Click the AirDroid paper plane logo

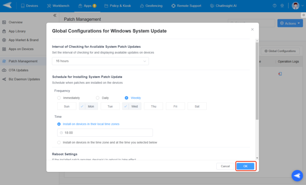(8, 5)
